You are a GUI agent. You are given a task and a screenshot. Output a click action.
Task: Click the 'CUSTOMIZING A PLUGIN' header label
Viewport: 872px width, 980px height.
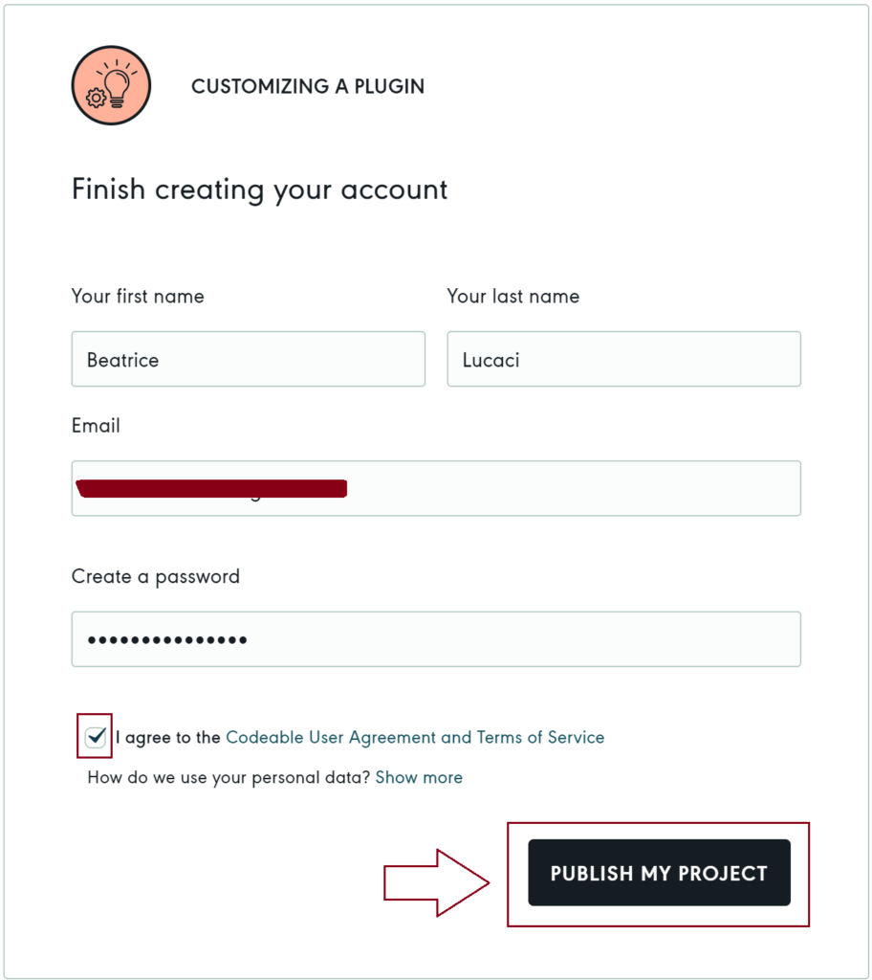(308, 86)
